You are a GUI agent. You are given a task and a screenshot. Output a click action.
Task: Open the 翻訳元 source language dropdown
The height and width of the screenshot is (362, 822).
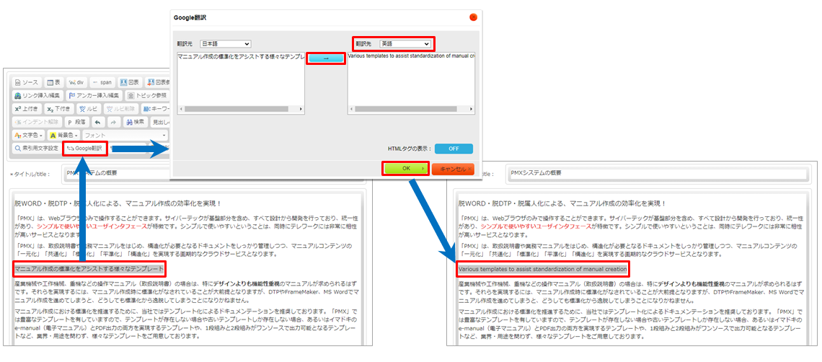226,43
